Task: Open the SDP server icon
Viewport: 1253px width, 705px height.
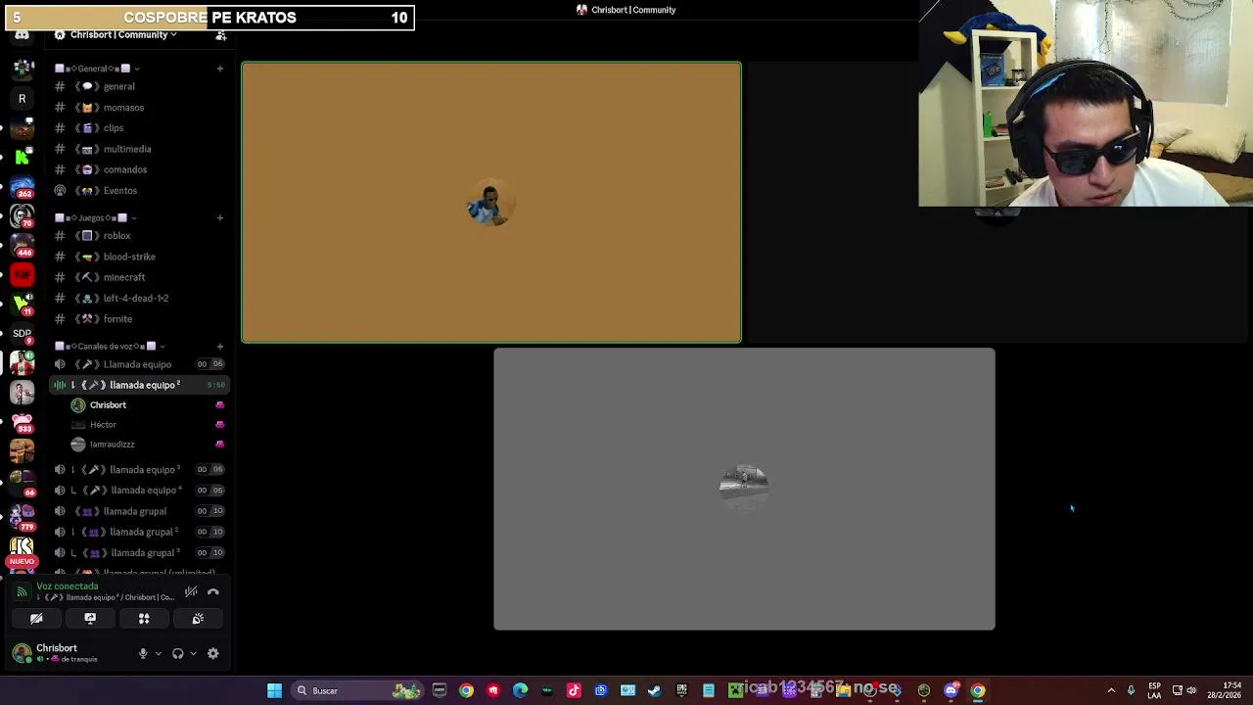Action: coord(22,334)
